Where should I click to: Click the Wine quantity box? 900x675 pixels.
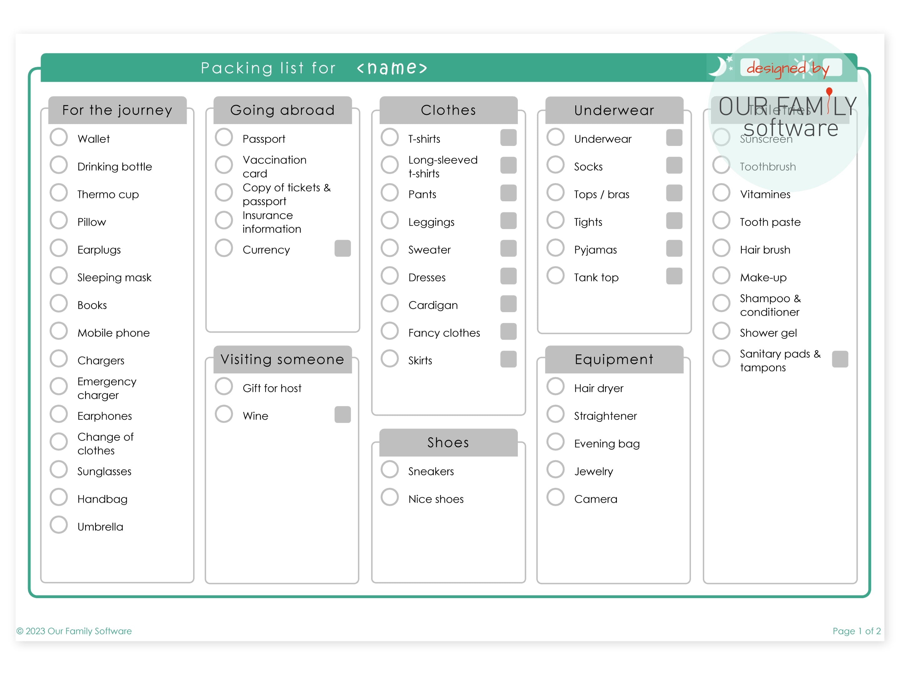tap(342, 414)
